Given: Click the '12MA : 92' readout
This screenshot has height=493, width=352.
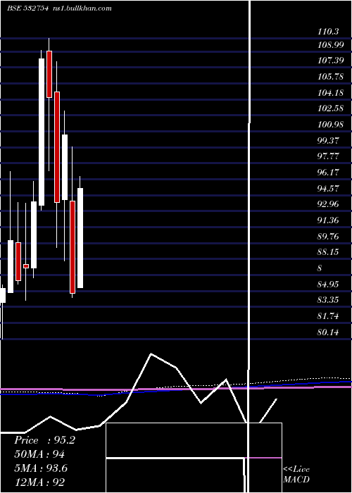Looking at the screenshot, I should (39, 482).
